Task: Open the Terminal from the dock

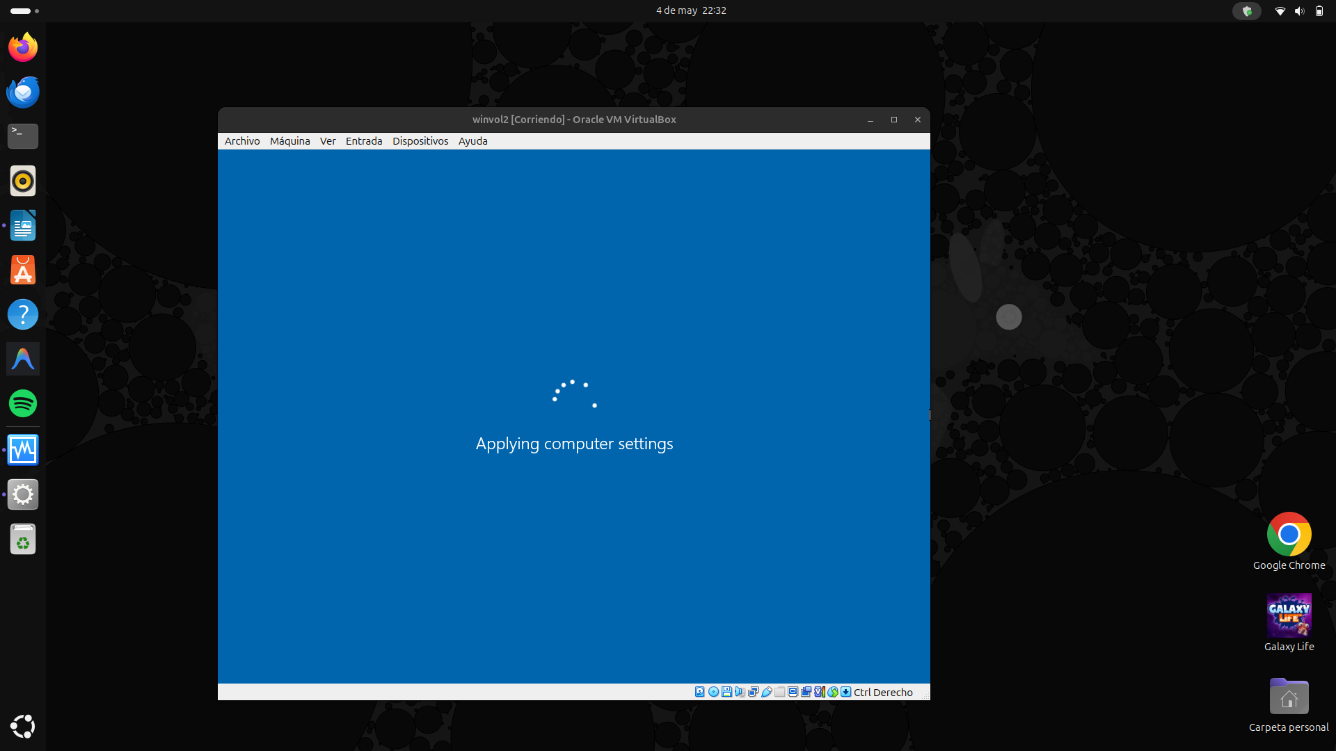Action: pos(23,136)
